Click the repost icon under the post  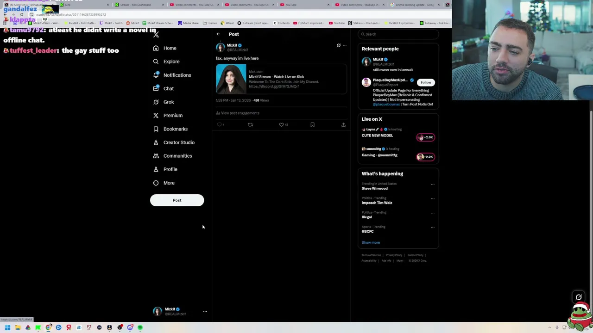[250, 124]
